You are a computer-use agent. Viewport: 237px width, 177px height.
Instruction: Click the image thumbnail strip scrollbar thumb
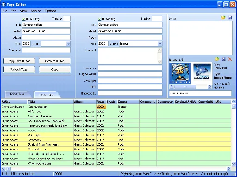185,87
